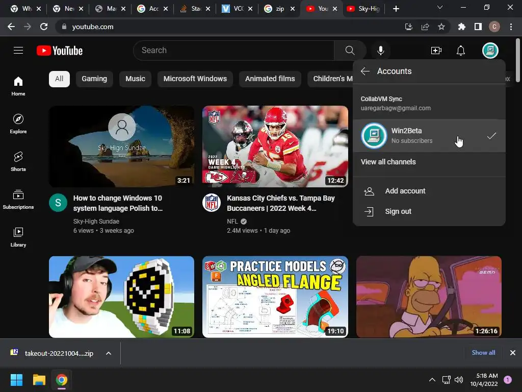
Task: Select the Microsoft Windows filter chip
Action: (195, 79)
